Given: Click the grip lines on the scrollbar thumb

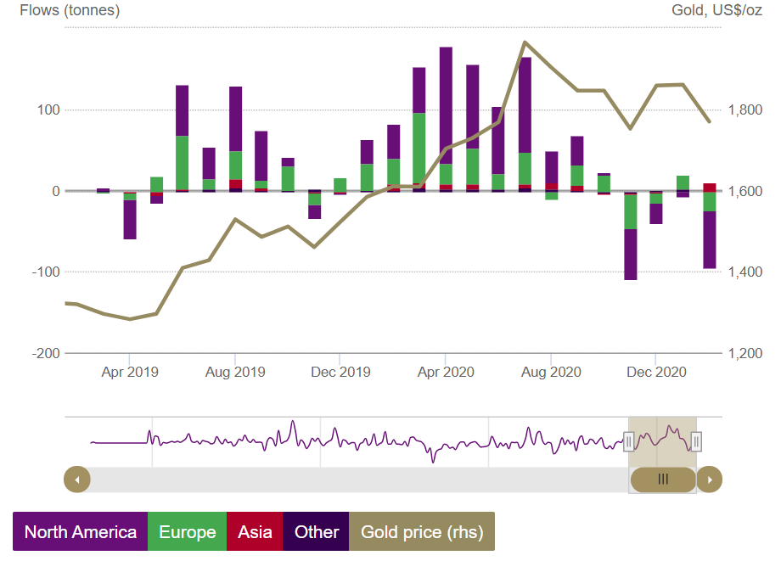Looking at the screenshot, I should [663, 480].
